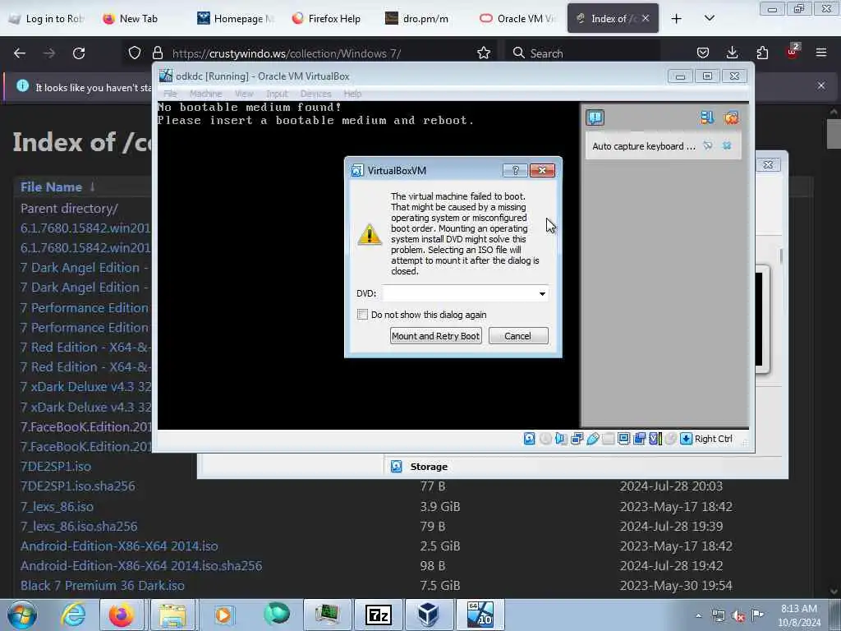Switch to the Log in to Rob tab

point(47,19)
